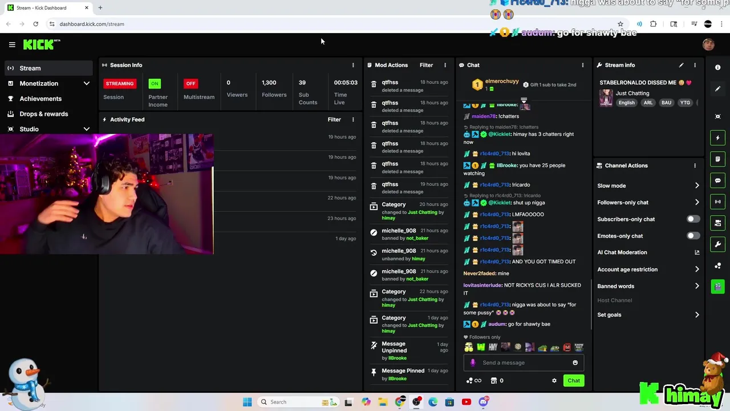
Task: Bookmark this page with the star icon
Action: (620, 24)
